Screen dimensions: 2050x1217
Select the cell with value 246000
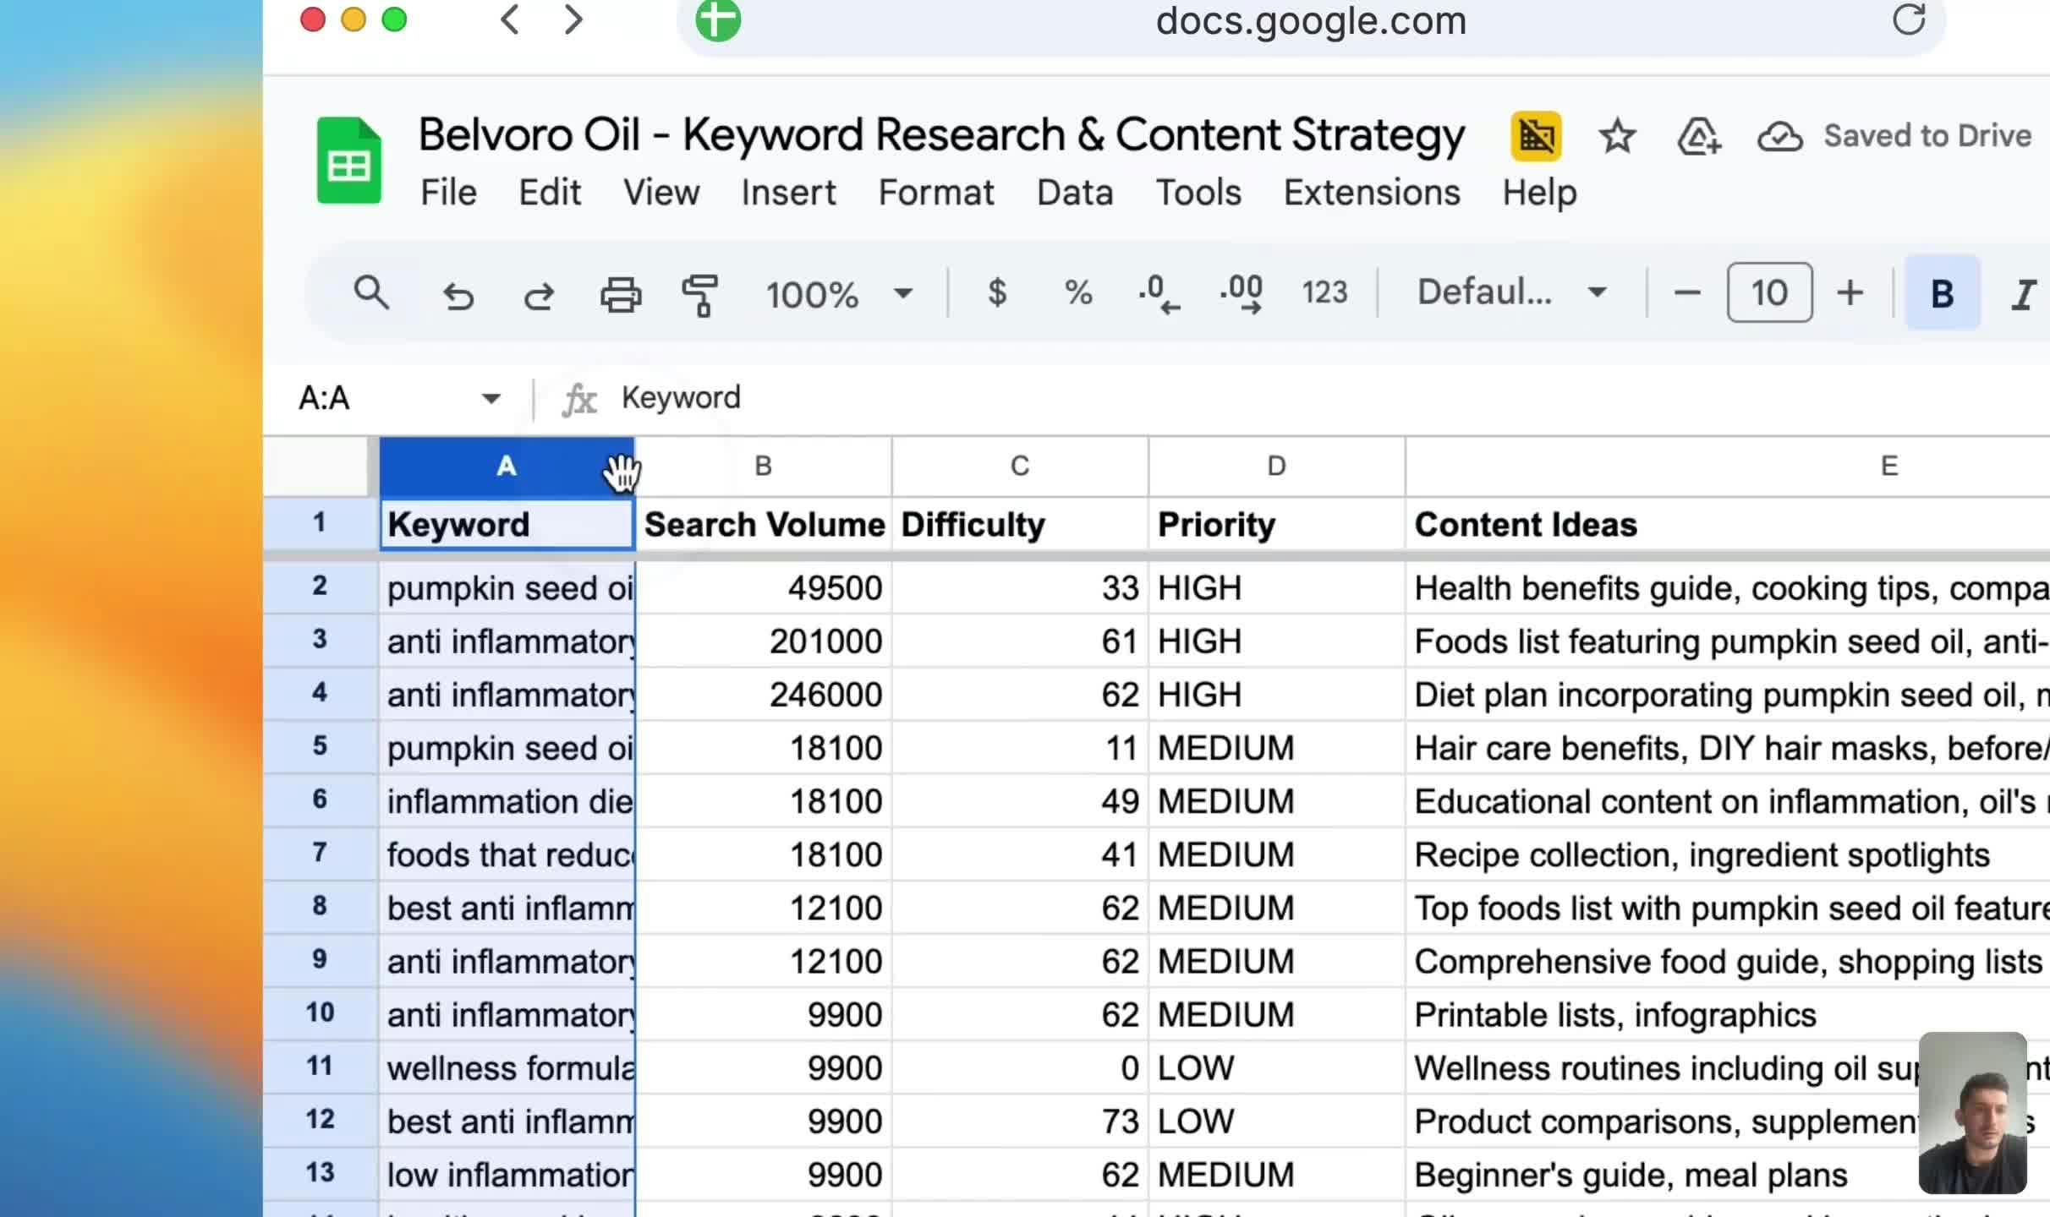pos(764,694)
